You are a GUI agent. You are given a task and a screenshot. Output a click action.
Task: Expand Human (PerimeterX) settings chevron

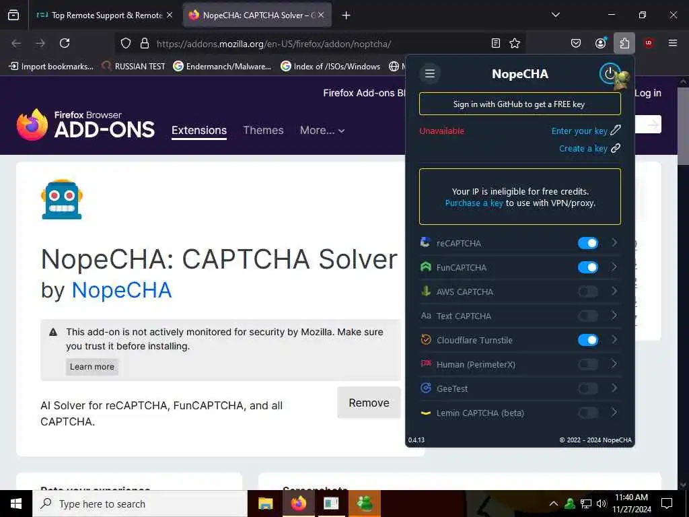(614, 364)
